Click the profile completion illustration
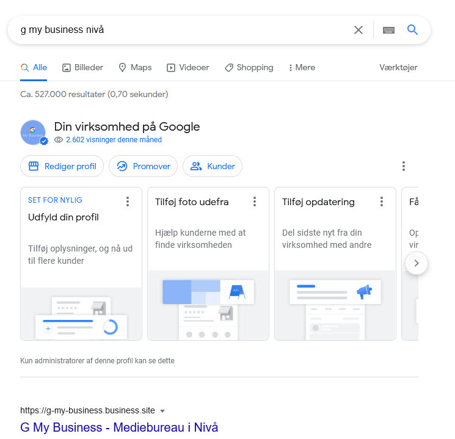 (81, 314)
